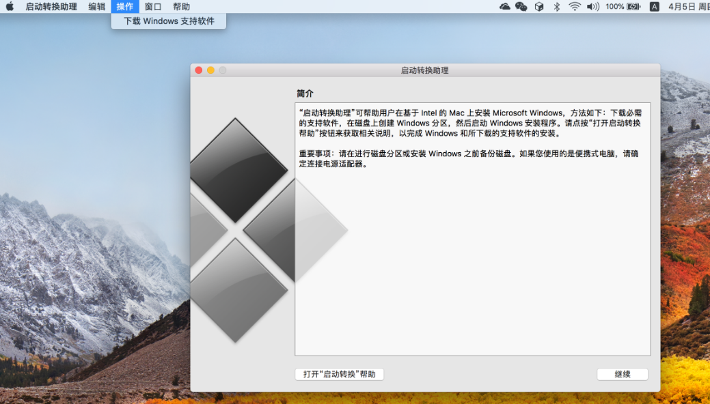Open the 编辑 menu

[96, 6]
